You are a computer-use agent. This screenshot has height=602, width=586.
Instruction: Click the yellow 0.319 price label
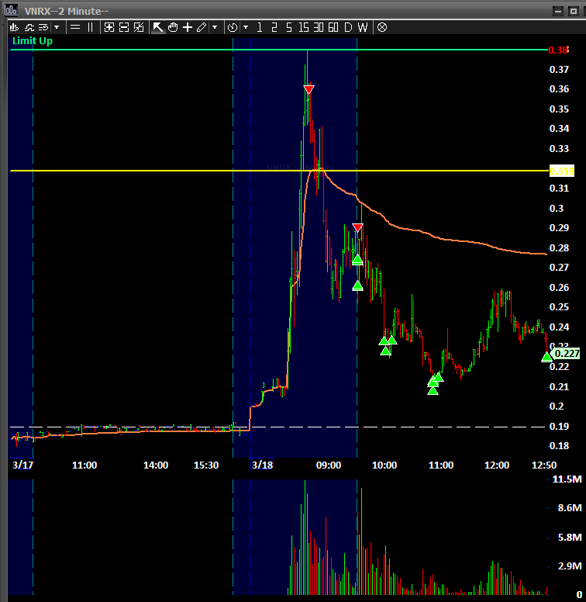tap(562, 171)
